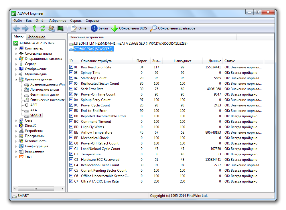The width and height of the screenshot is (286, 210).
Task: Switch to the Избранное tab
Action: click(x=36, y=37)
